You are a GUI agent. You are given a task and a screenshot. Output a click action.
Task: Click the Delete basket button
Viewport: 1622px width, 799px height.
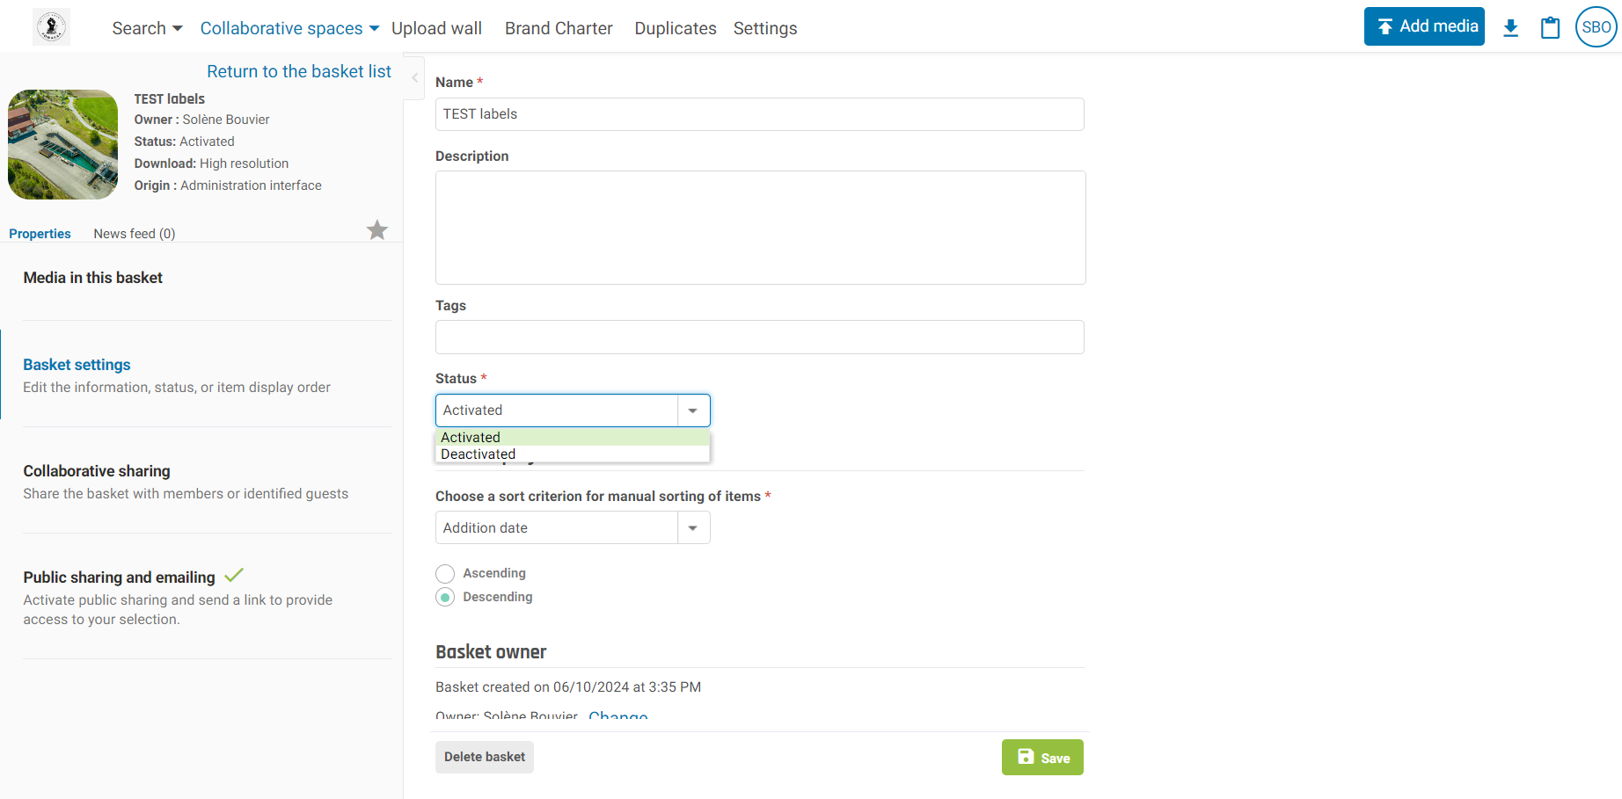484,757
